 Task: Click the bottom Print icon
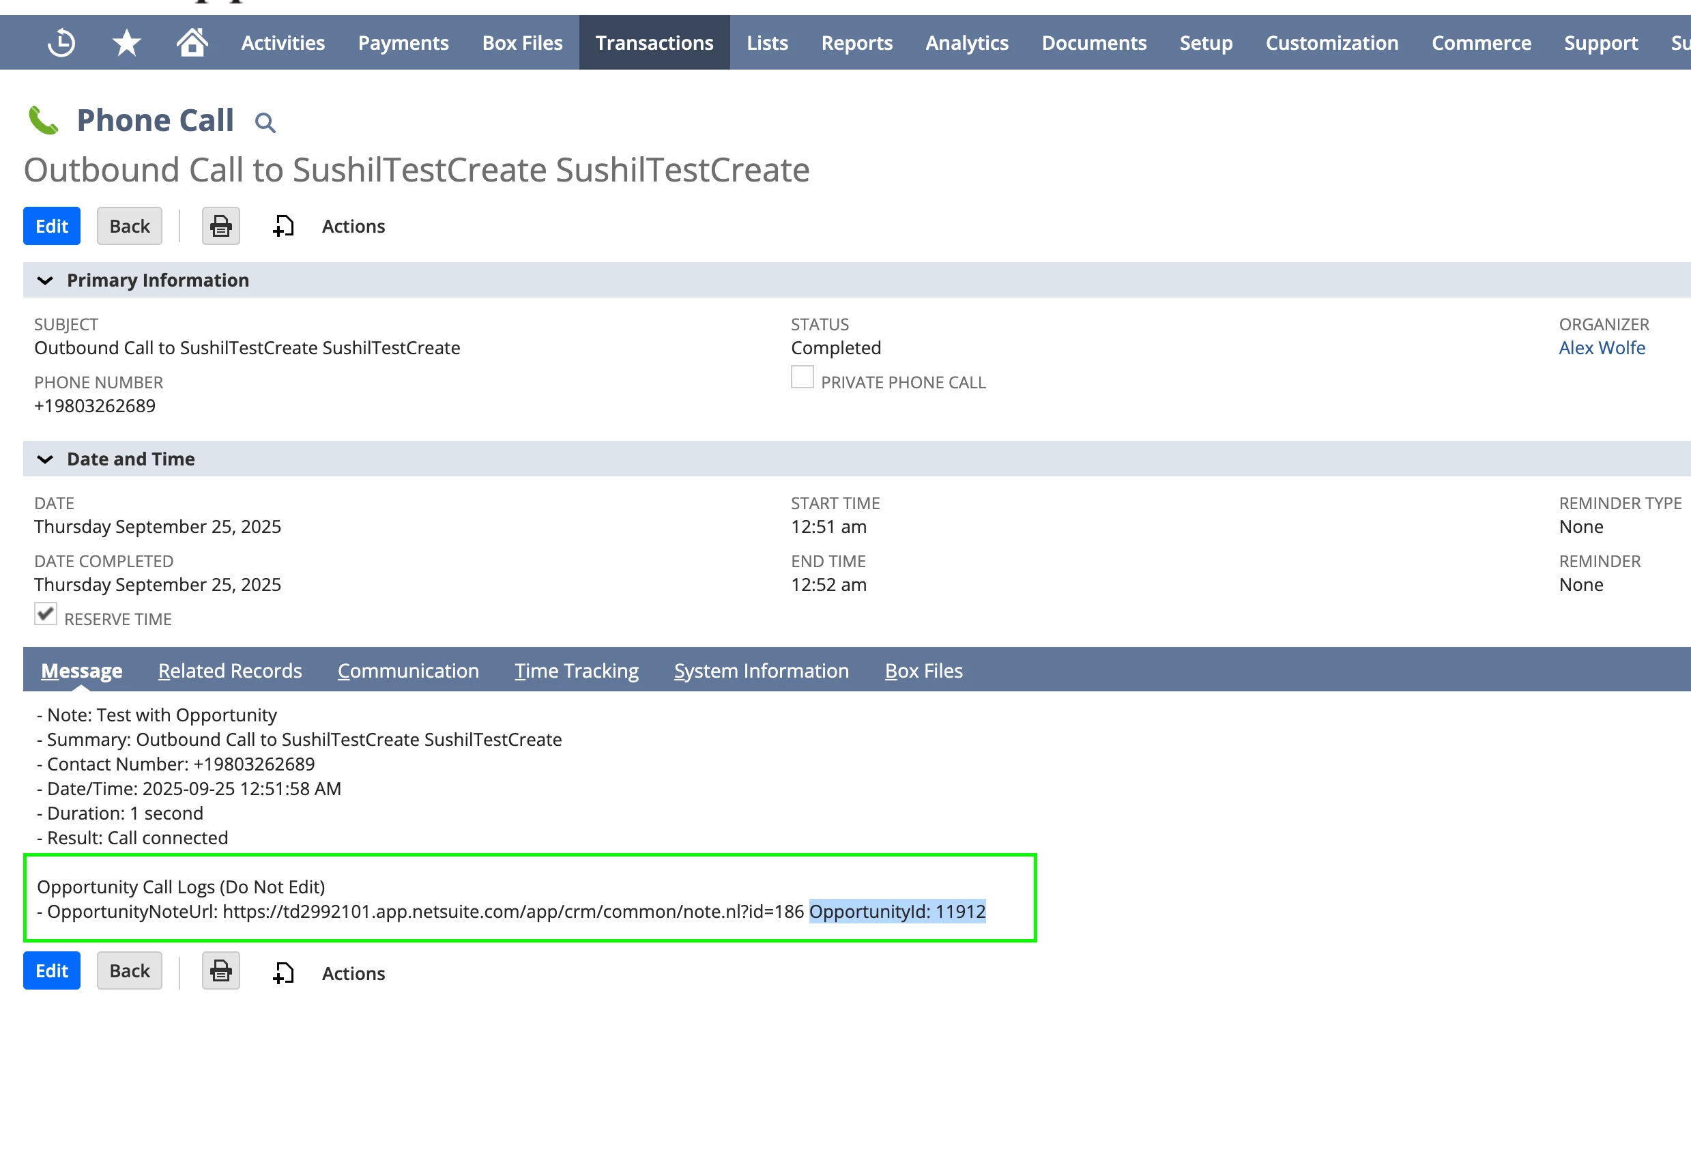(220, 972)
